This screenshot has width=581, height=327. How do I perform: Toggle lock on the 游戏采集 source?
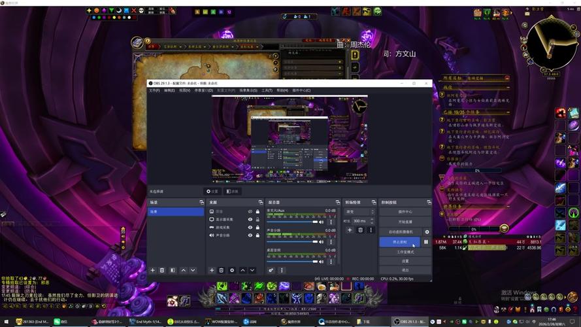[x=257, y=228]
